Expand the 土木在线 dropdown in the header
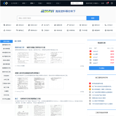The image size is (116, 116). tap(15, 3)
